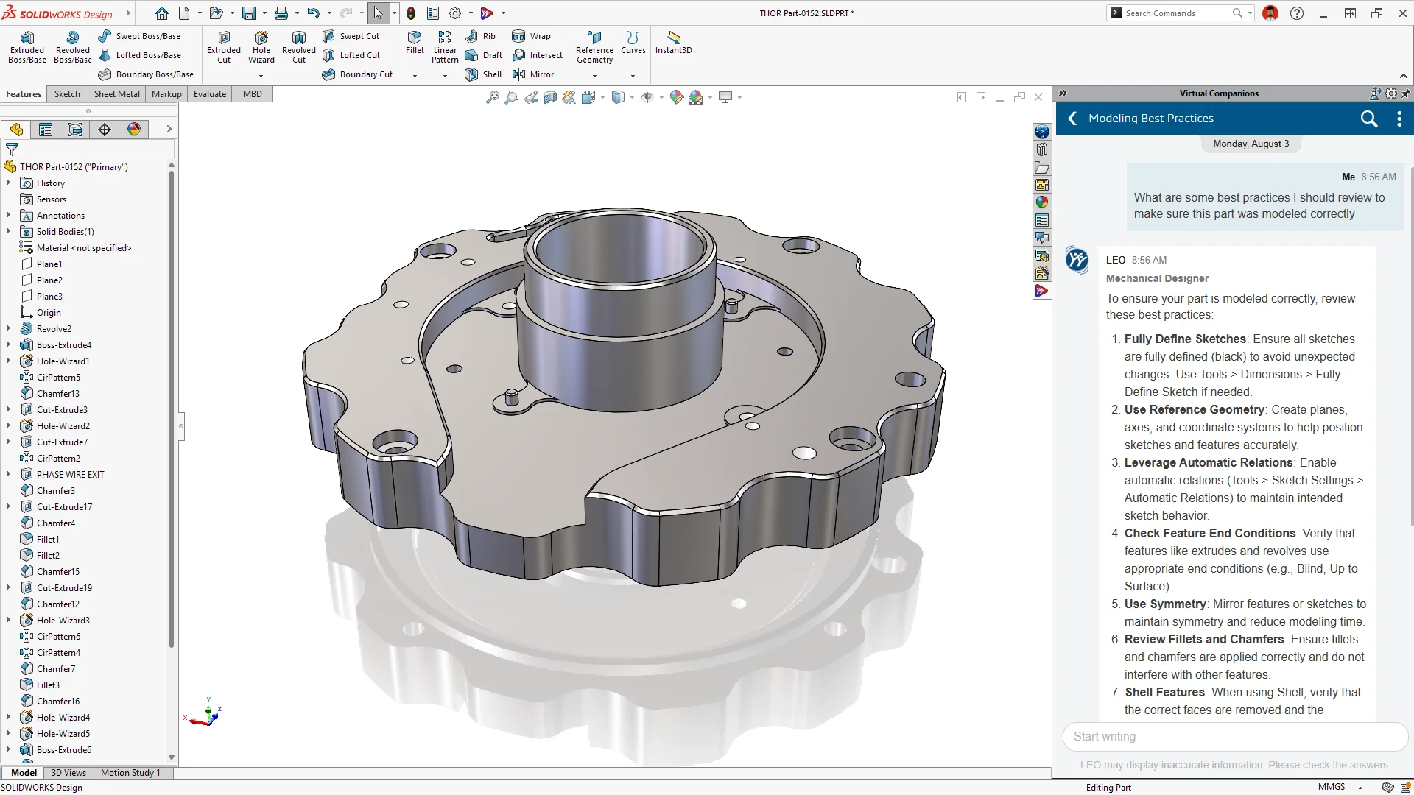
Task: Open the SOLIDWORKS Design menu flyout arrow
Action: tap(128, 13)
